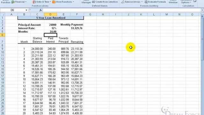
Task: Open the Date & Time functions dropdown
Action: coord(42,2)
